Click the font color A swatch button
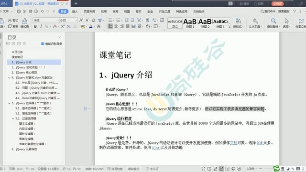Screen dimensions: 306x172 [91, 26]
